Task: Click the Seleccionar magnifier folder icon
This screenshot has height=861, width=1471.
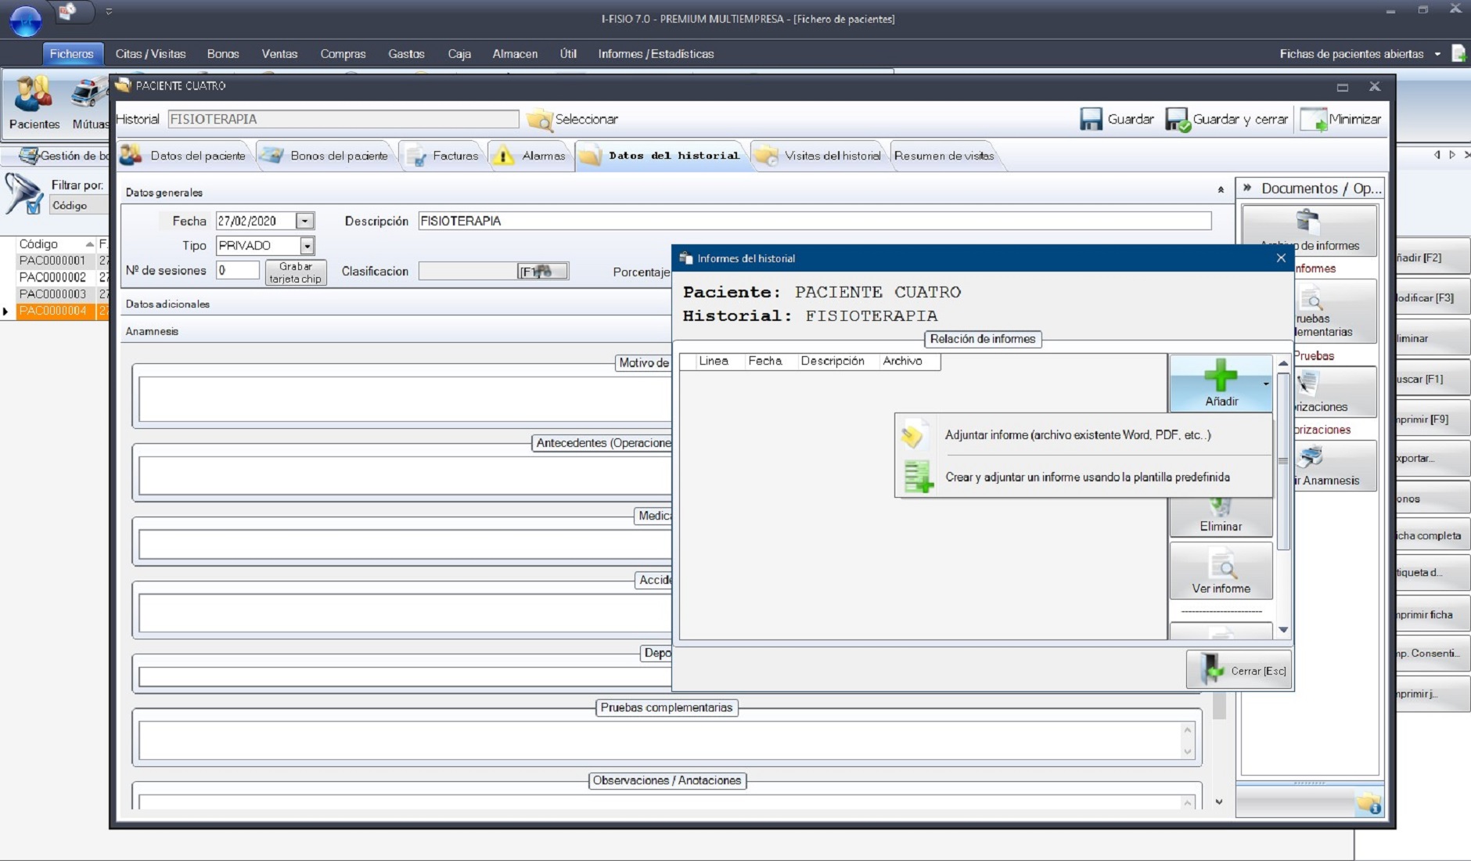Action: click(539, 120)
